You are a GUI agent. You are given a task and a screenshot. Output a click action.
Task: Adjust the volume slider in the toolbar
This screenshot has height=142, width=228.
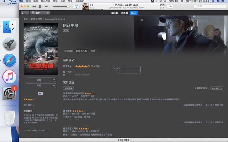61,6
